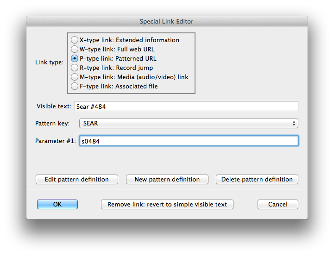Pick R-type link: Record jump option

75,68
